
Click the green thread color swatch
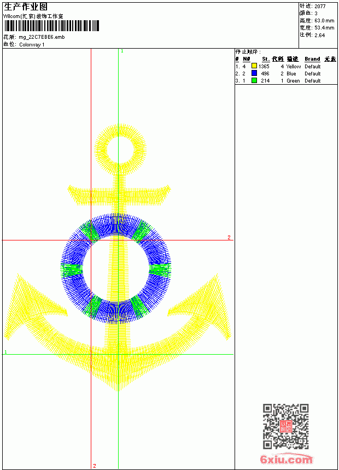(254, 80)
